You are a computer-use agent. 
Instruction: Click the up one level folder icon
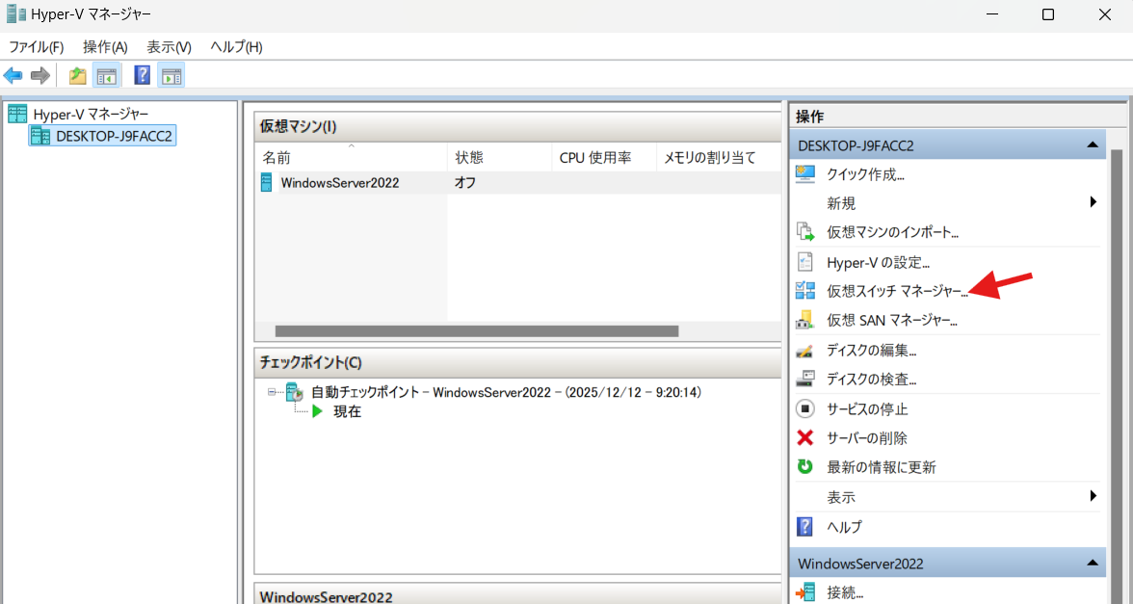[x=78, y=76]
